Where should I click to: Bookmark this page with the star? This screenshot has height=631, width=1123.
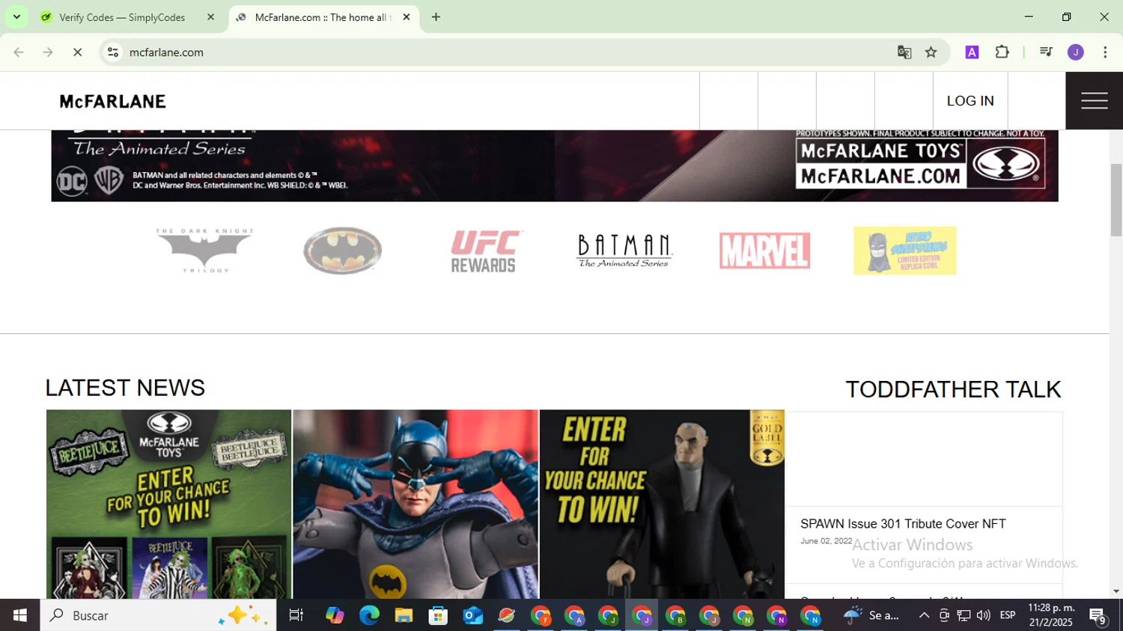pyautogui.click(x=931, y=52)
